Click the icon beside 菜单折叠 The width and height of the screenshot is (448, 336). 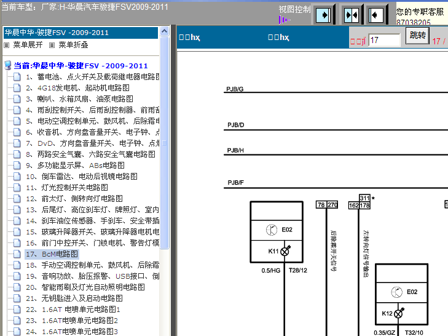click(52, 45)
